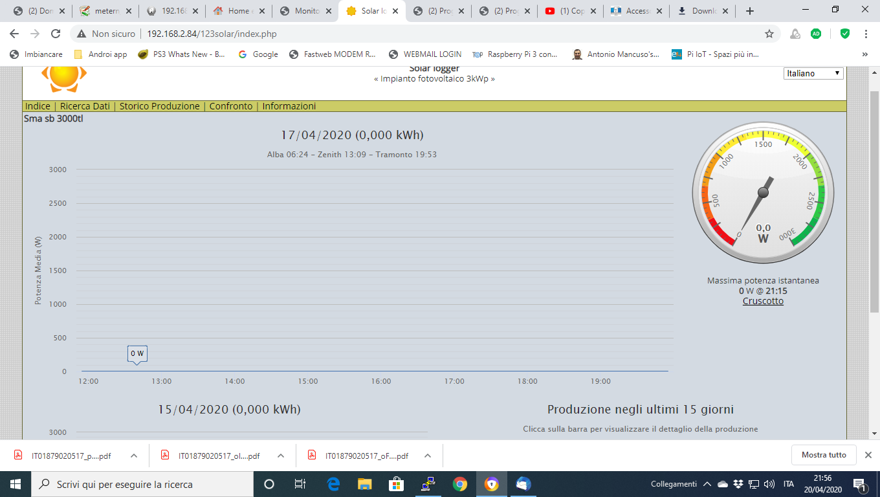Image resolution: width=880 pixels, height=497 pixels.
Task: Click the power gauge dial
Action: pyautogui.click(x=763, y=192)
